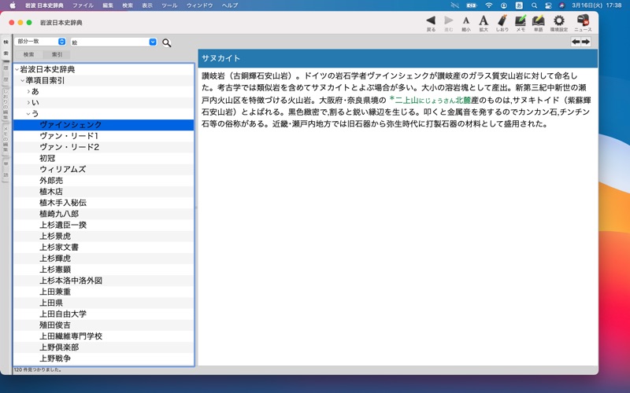Click the magnifying glass search button
The height and width of the screenshot is (393, 630).
167,42
